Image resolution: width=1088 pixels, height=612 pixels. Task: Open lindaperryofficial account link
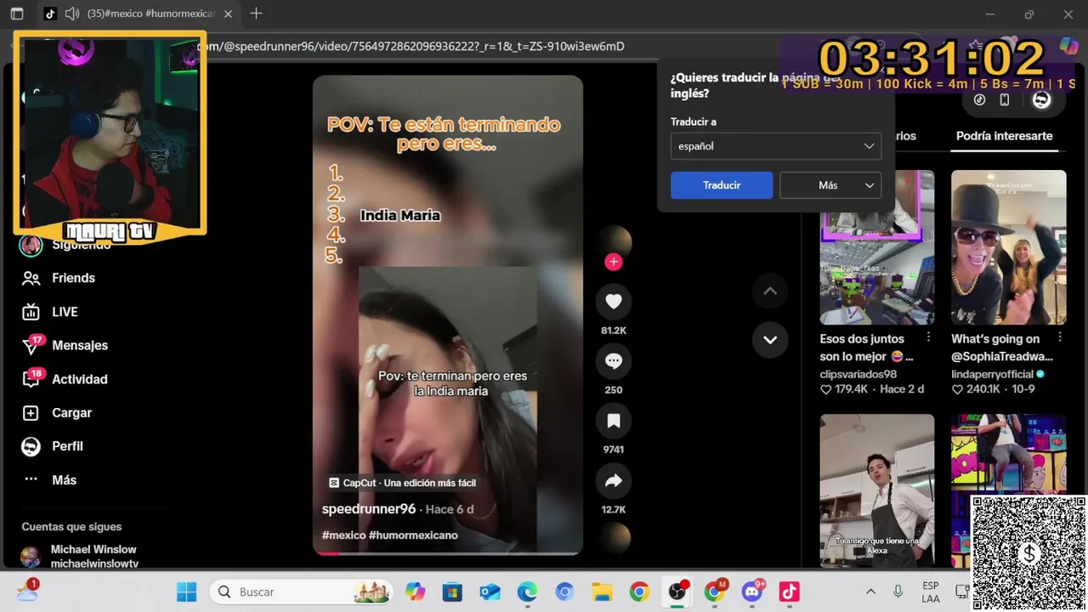click(x=992, y=374)
